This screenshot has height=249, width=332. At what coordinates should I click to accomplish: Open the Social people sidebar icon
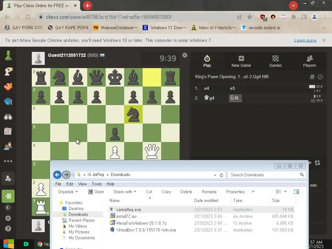click(8, 146)
